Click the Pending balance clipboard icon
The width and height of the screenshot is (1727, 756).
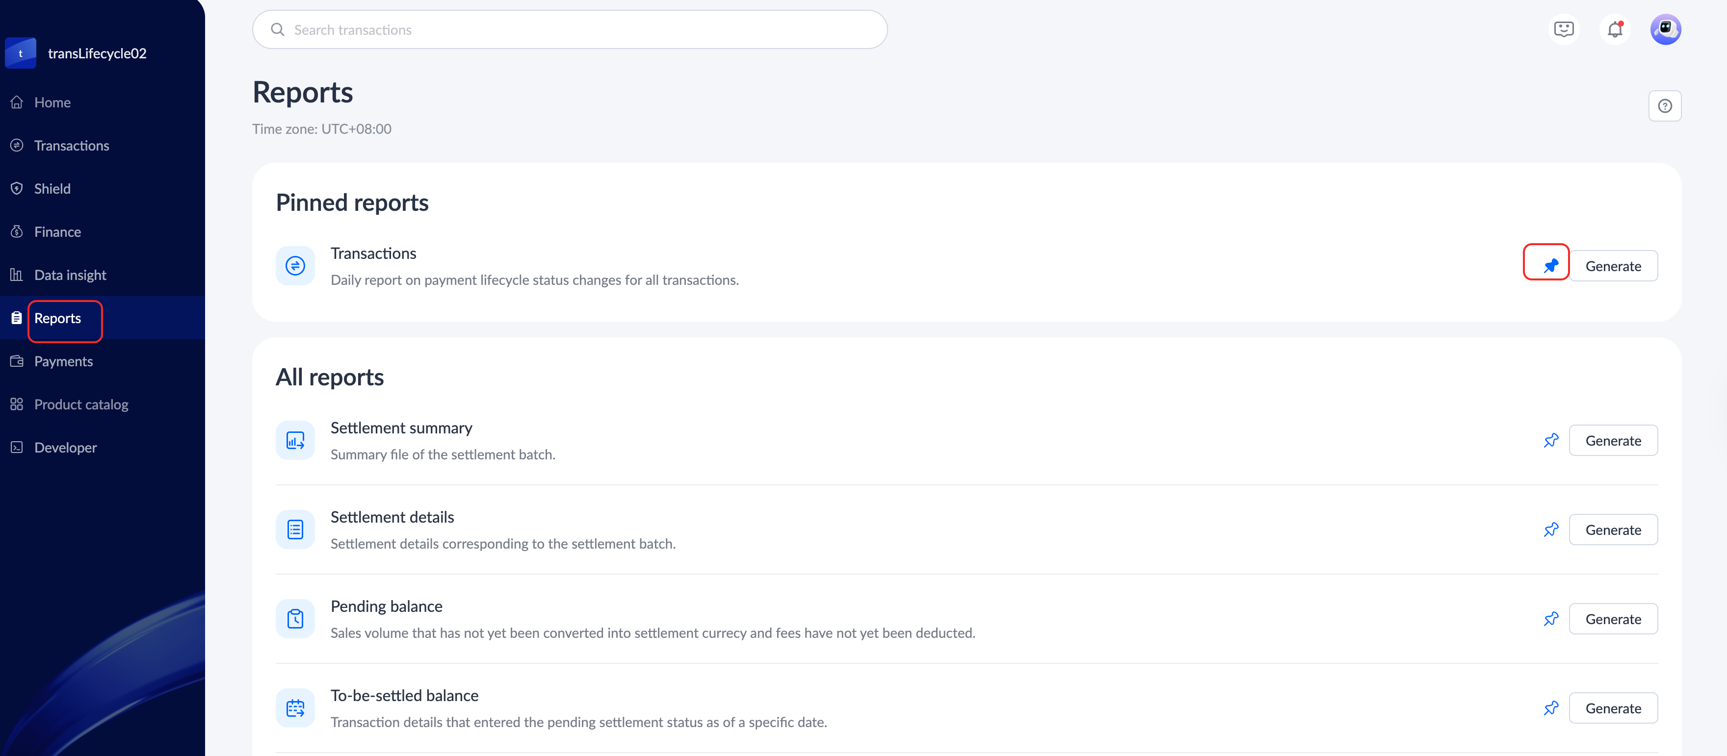click(x=295, y=619)
